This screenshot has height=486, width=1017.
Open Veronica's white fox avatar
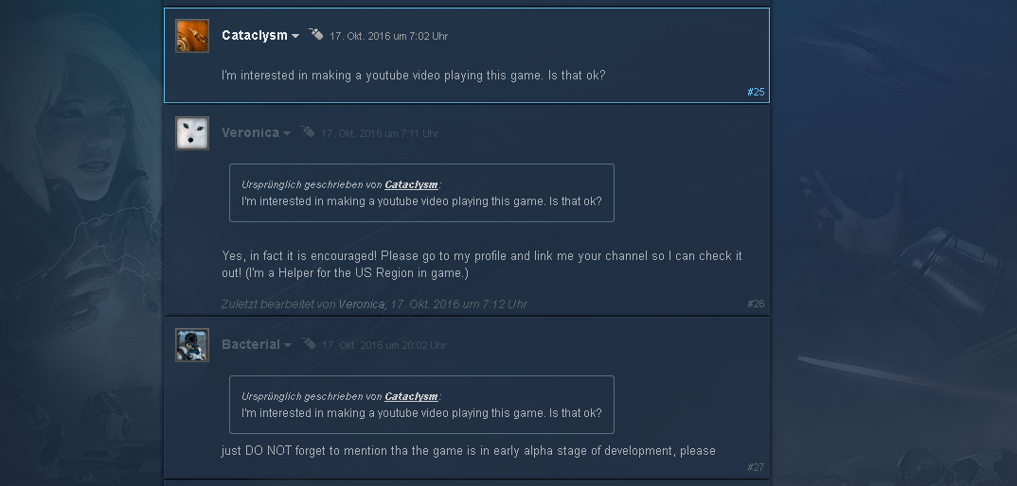pos(192,132)
